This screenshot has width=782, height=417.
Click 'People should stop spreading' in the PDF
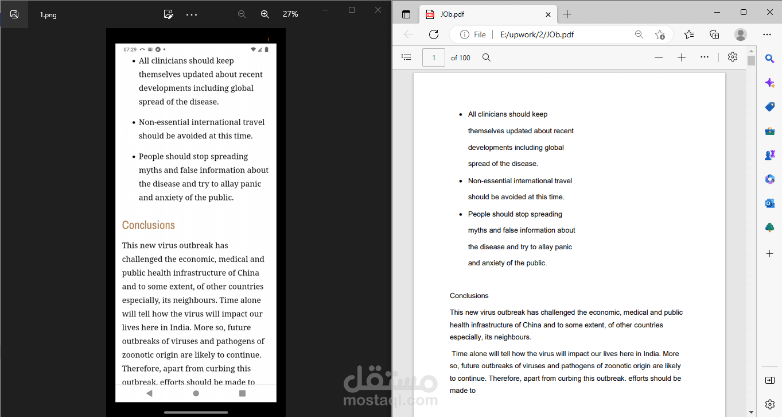tap(515, 214)
